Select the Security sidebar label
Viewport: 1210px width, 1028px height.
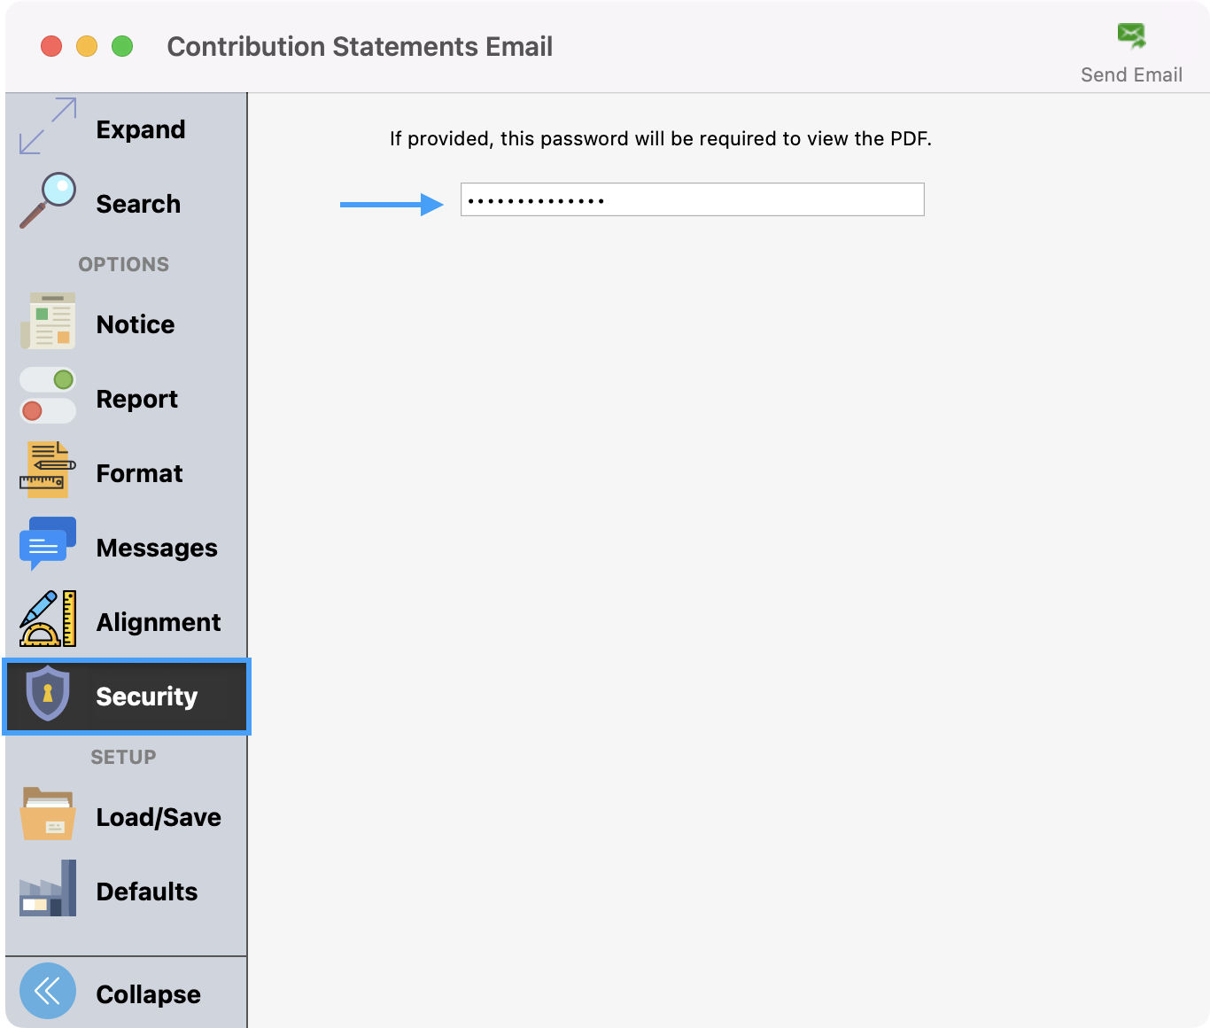(147, 697)
